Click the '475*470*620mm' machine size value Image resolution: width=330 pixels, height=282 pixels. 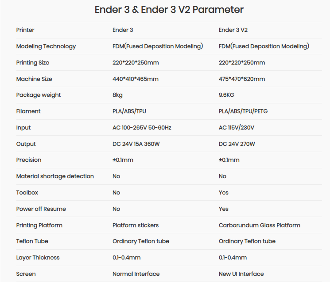point(242,79)
